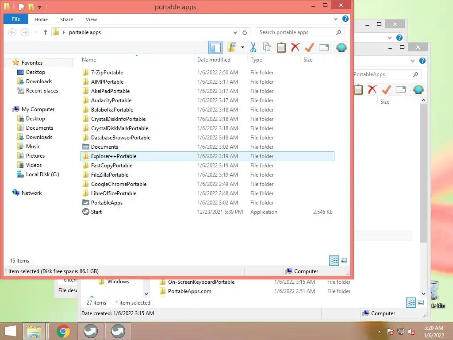This screenshot has height=340, width=453.
Task: Select the GoogleChromePortable folder
Action: coord(119,184)
